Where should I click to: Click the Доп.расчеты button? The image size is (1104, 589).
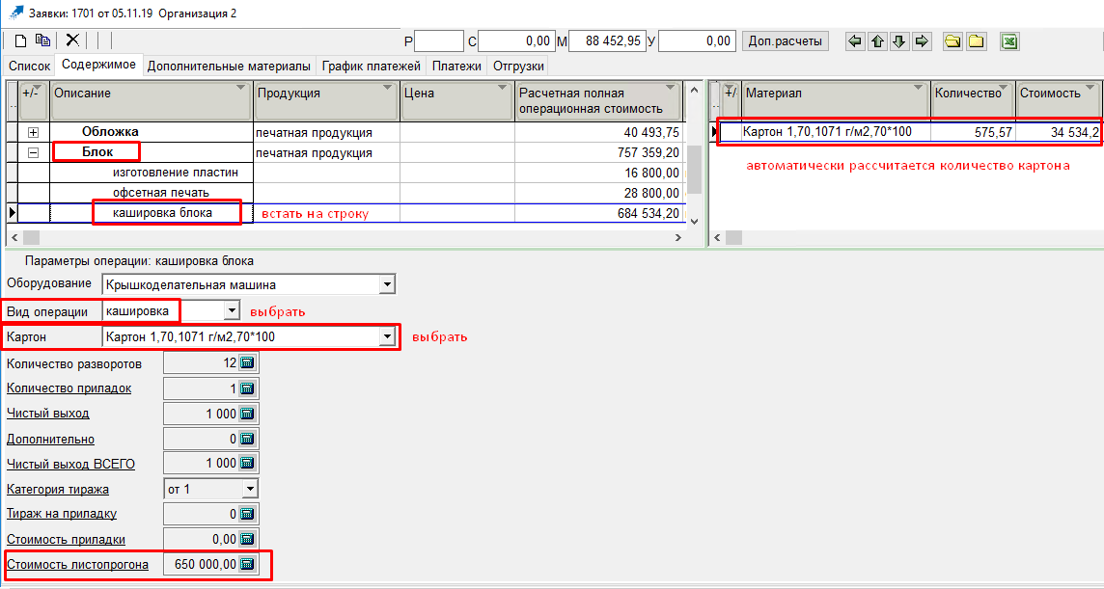pos(786,41)
